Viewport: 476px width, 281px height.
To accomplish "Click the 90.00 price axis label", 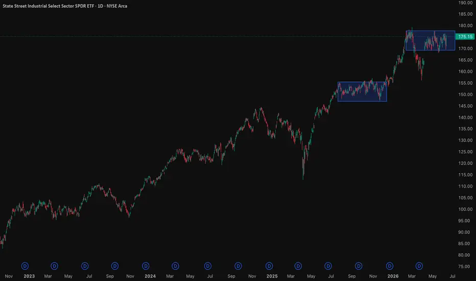I will (465, 232).
